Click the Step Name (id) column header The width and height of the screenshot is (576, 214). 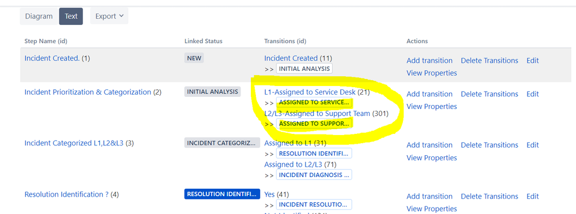46,41
